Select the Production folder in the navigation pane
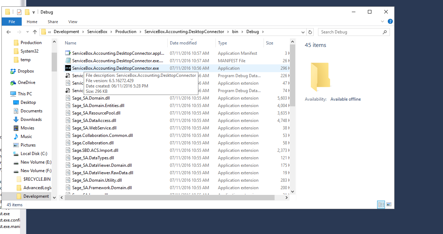The width and height of the screenshot is (443, 234). (31, 43)
